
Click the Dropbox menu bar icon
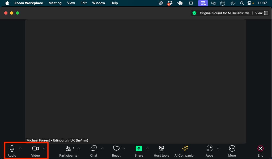[170, 3]
